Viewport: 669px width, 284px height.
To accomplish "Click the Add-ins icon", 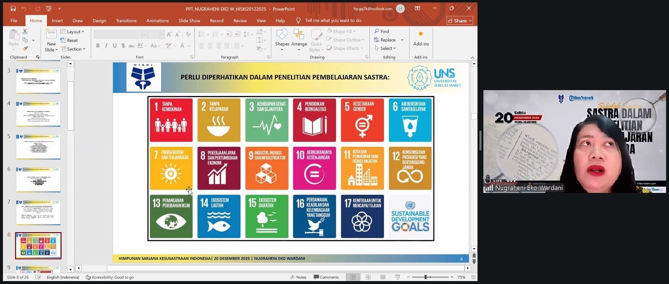I will pos(421,34).
